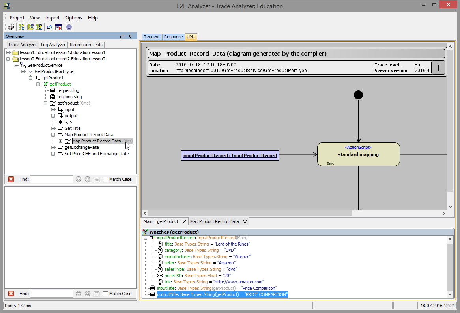Expand the input tree node
The height and width of the screenshot is (313, 460).
[x=53, y=109]
